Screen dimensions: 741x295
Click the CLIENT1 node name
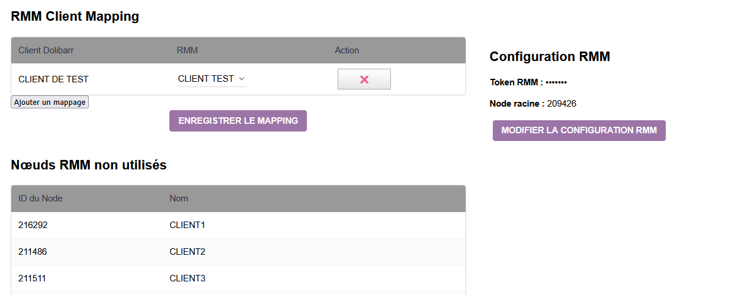(187, 225)
